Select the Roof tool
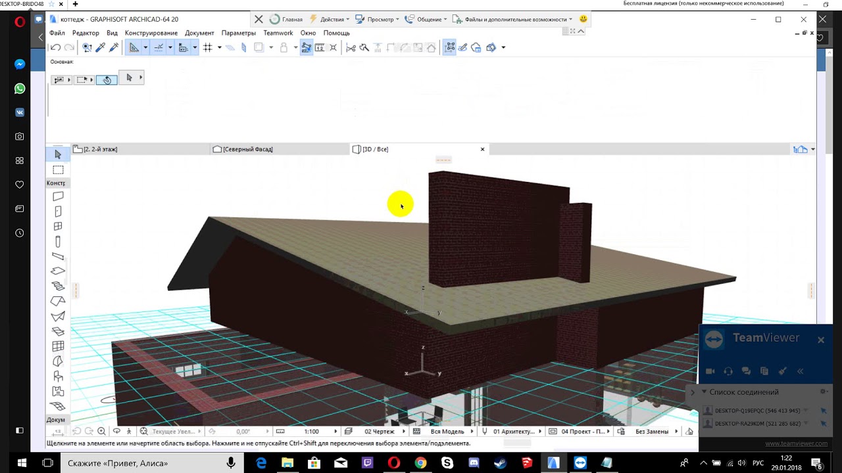842x473 pixels. click(58, 301)
